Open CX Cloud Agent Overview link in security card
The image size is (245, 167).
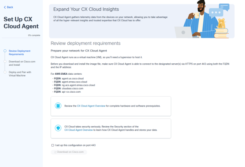78,130
